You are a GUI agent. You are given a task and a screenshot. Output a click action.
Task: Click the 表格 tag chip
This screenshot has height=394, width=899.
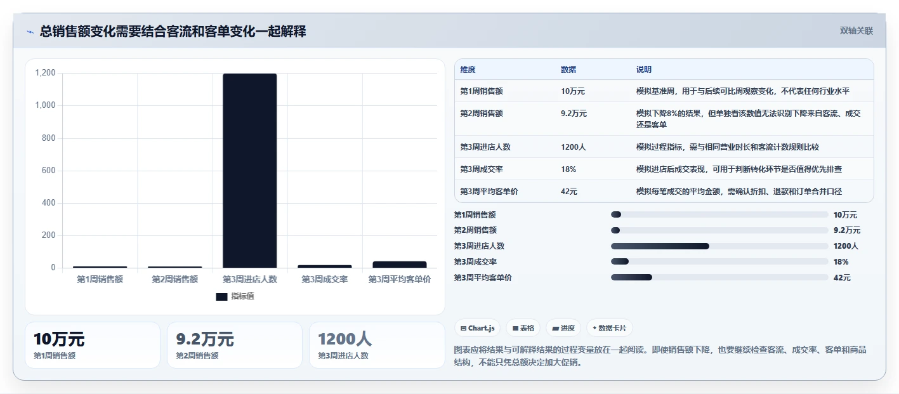click(x=523, y=328)
